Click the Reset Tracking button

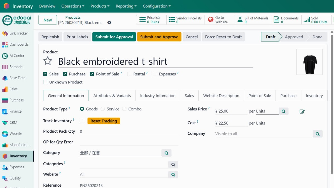click(x=104, y=121)
